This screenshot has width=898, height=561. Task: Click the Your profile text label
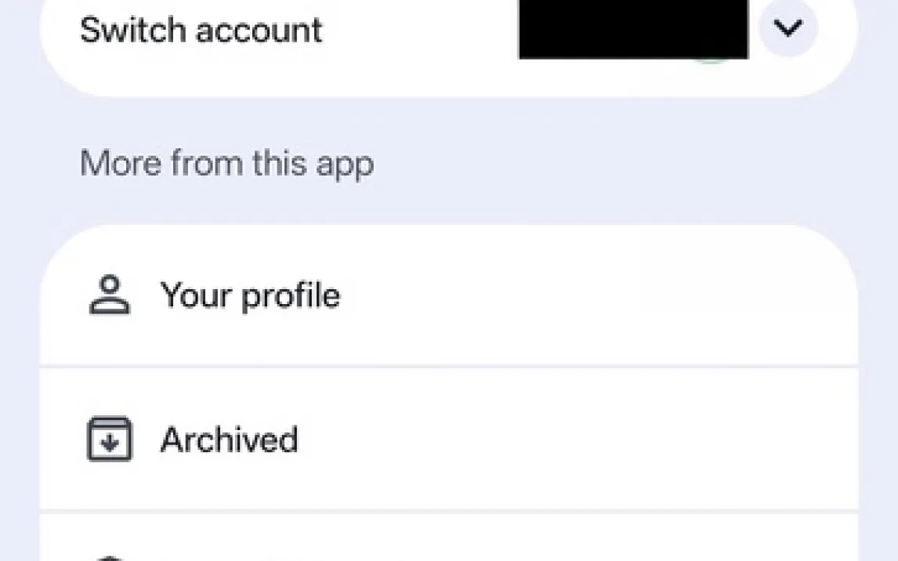250,295
